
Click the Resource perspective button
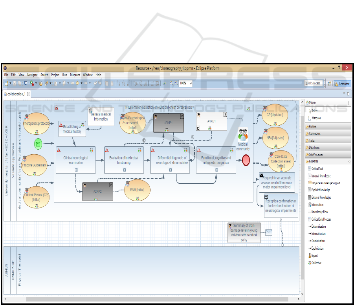[x=342, y=83]
